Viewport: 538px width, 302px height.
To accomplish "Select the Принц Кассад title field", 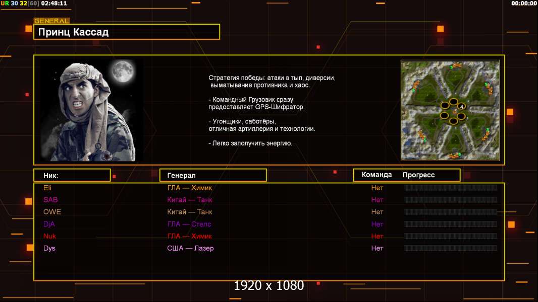I will (127, 32).
